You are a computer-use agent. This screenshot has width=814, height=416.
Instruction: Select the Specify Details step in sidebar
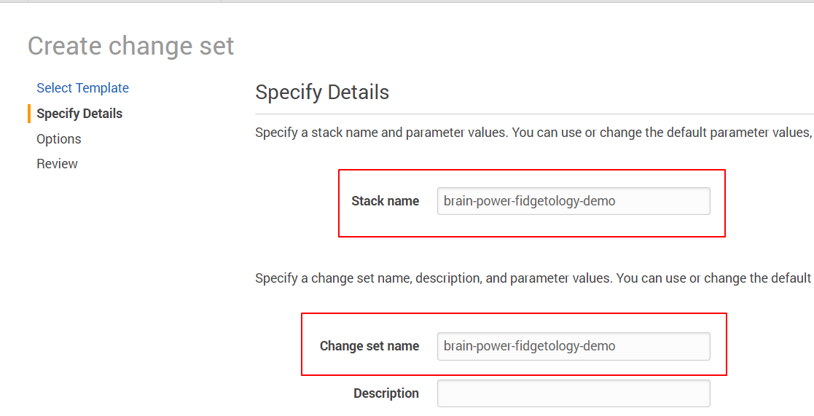tap(79, 114)
